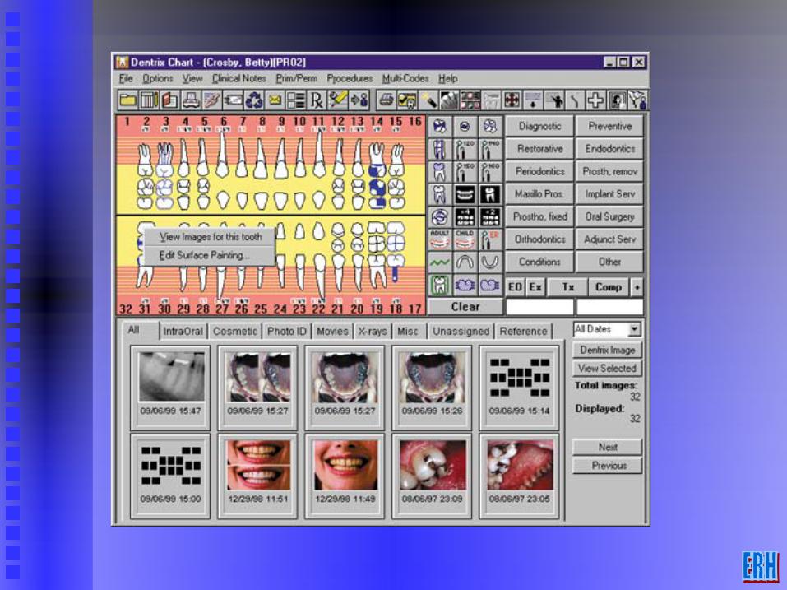Click the yellow highlighter pen toolbar icon

click(338, 100)
